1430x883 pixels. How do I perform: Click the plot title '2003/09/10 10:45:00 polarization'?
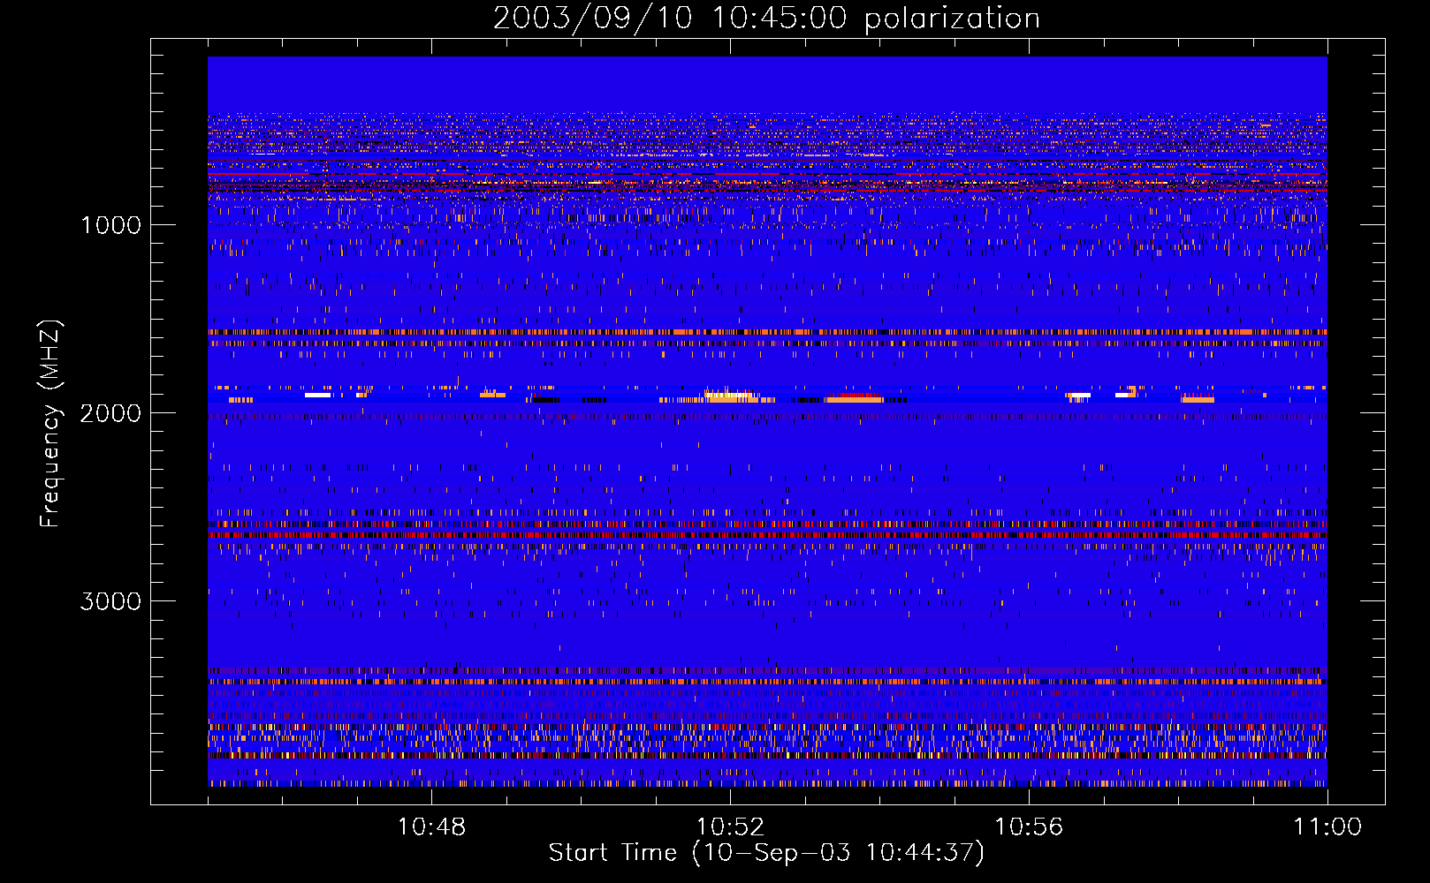(766, 19)
